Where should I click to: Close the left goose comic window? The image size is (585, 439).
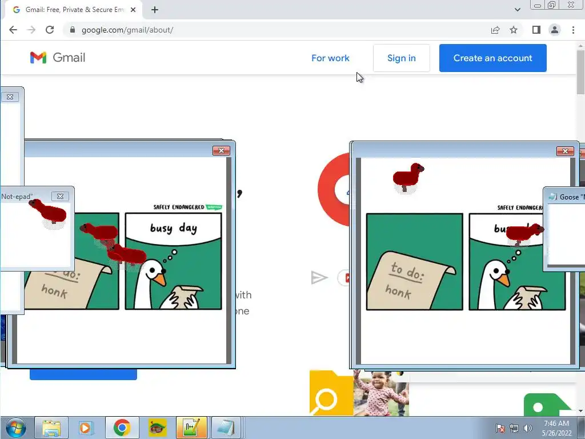pos(221,150)
